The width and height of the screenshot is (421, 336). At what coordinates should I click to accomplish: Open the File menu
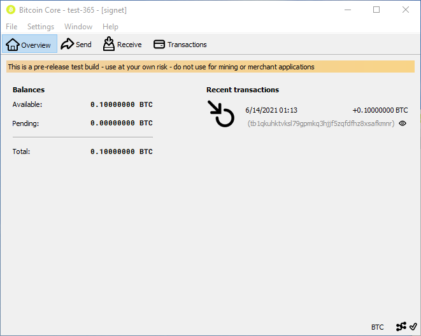point(11,27)
